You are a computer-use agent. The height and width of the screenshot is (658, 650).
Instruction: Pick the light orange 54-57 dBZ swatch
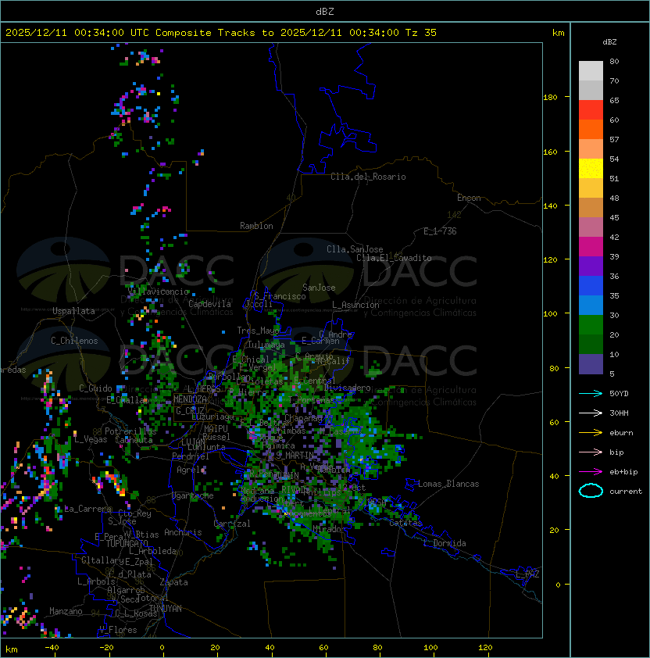591,149
